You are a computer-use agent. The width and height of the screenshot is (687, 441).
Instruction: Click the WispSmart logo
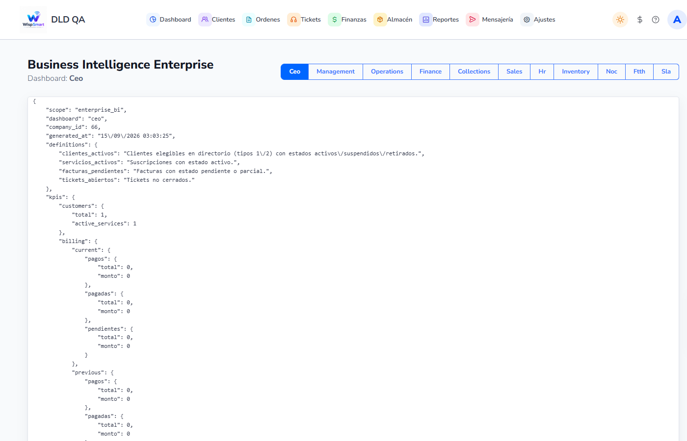pos(33,20)
